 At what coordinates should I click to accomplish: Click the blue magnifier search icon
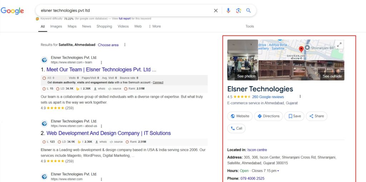click(x=248, y=10)
